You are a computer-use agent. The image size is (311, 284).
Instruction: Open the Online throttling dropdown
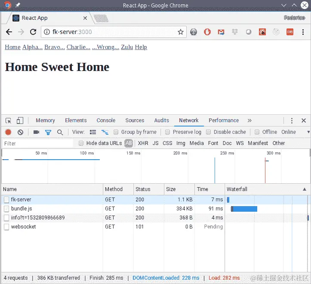pyautogui.click(x=295, y=132)
